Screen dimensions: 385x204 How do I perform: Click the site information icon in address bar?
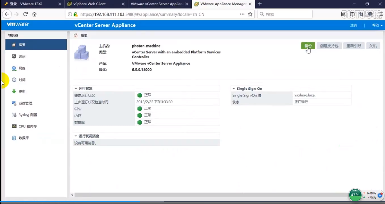tap(70, 14)
